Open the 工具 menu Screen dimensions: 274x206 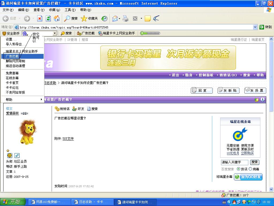pos(70,10)
